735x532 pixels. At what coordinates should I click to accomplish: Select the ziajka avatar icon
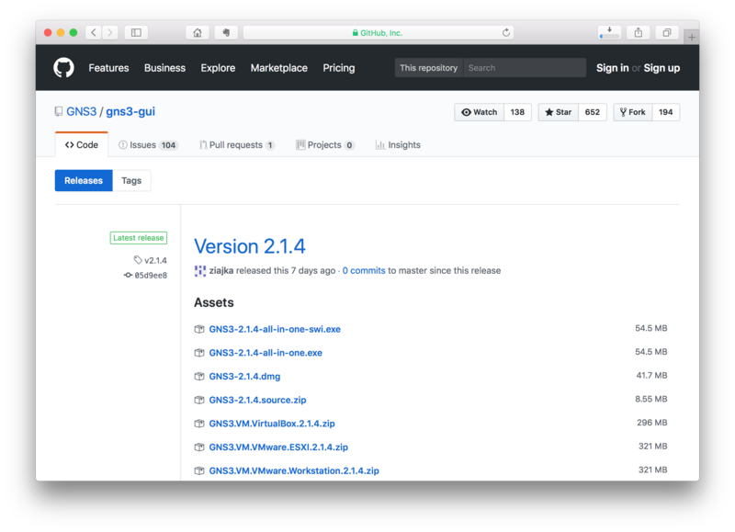point(200,270)
